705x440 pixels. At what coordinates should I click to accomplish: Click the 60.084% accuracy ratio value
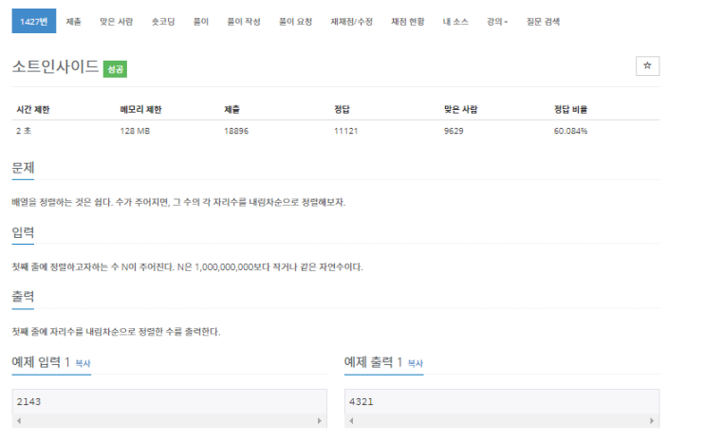pos(570,131)
